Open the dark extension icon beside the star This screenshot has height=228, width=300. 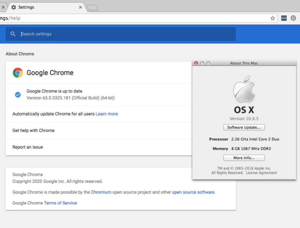pyautogui.click(x=284, y=18)
